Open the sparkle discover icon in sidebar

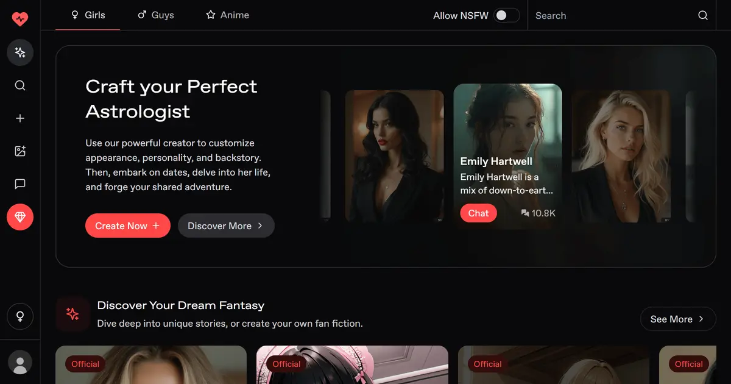tap(20, 52)
